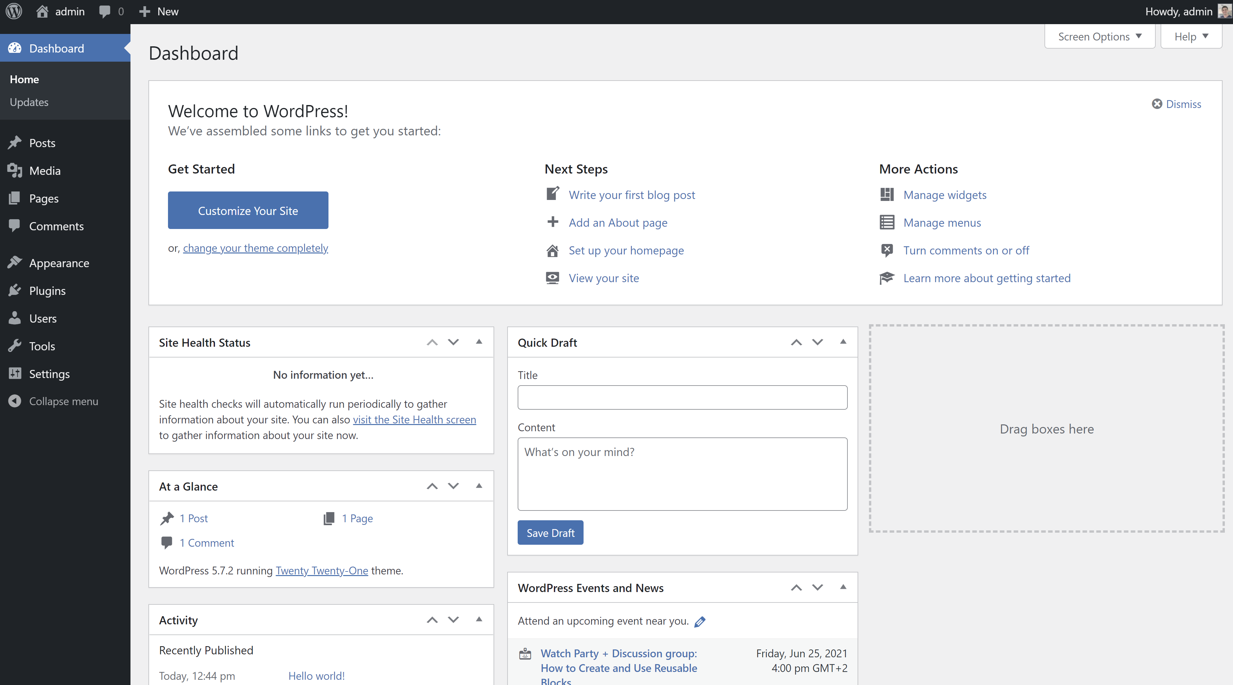Image resolution: width=1233 pixels, height=685 pixels.
Task: Toggle the At a Glance panel
Action: (479, 486)
